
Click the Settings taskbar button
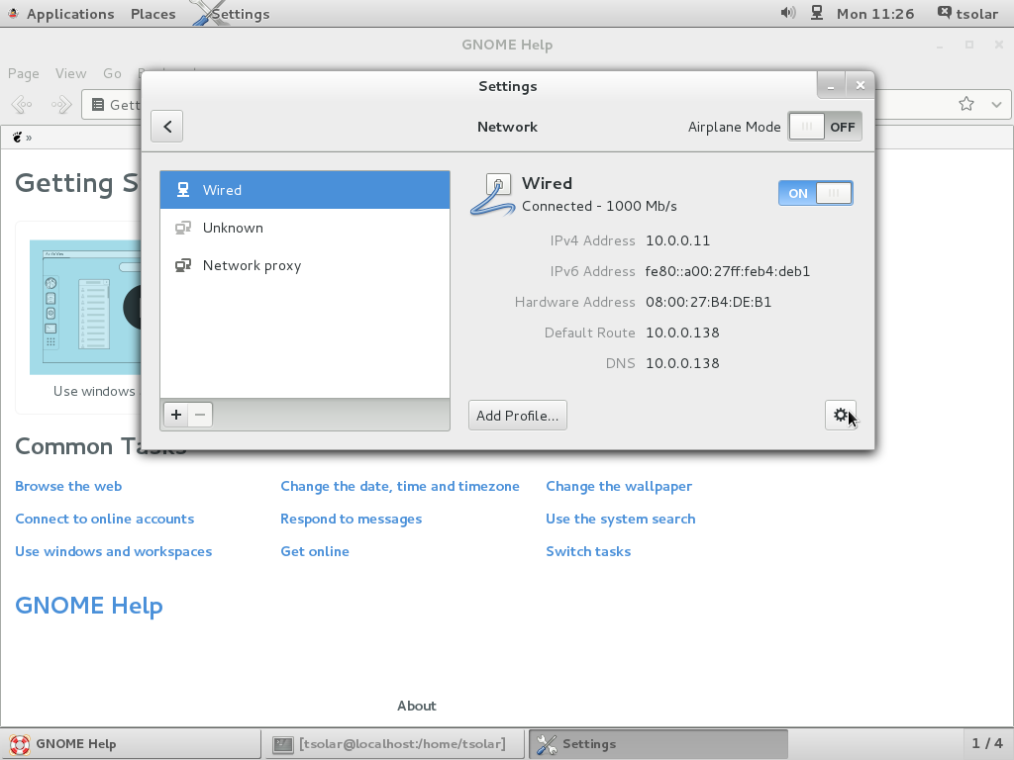pos(659,744)
